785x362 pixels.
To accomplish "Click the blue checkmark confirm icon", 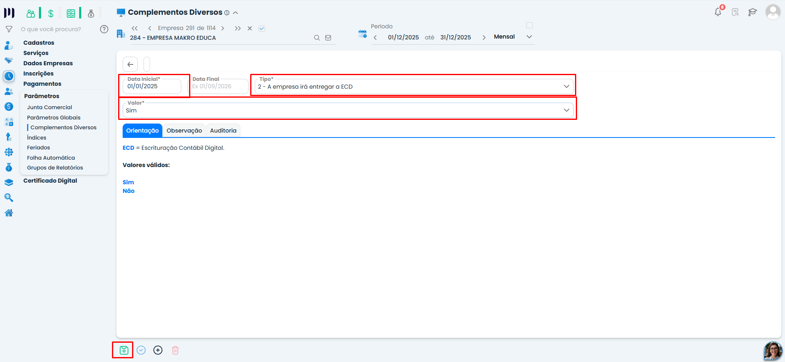I will click(x=141, y=350).
